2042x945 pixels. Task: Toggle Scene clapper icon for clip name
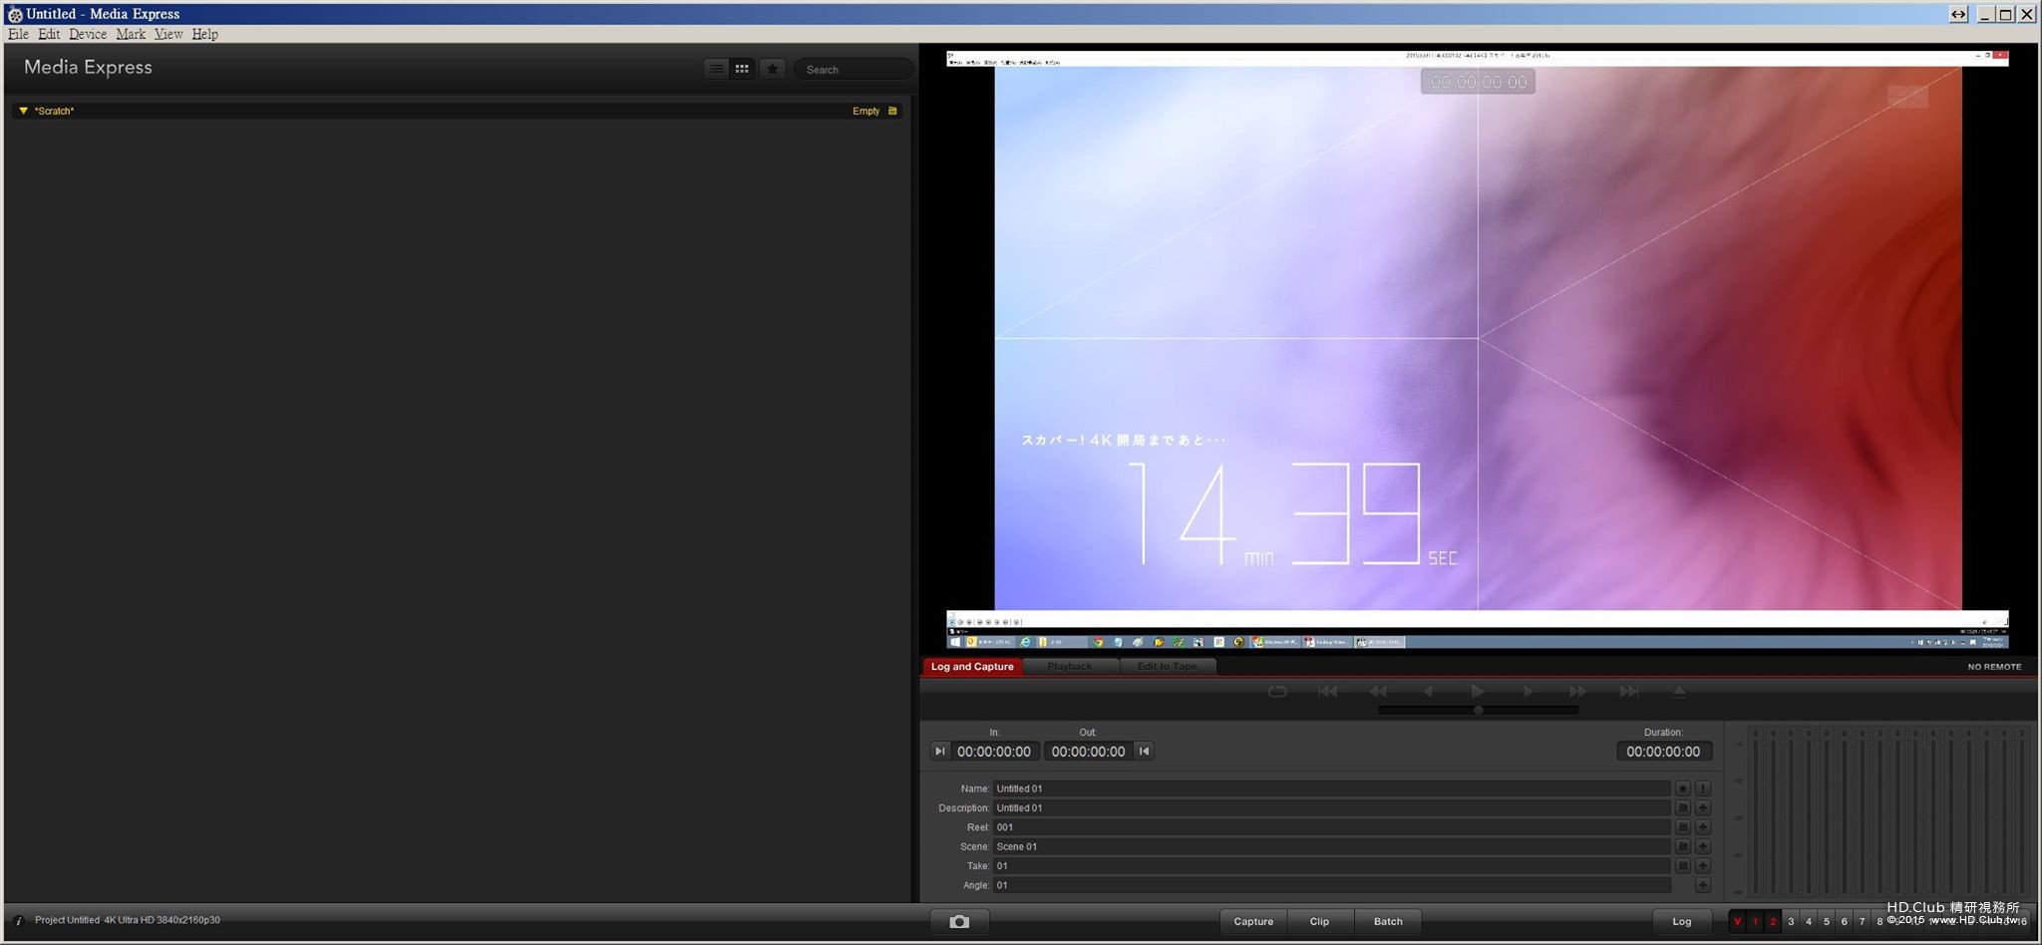coord(1683,846)
